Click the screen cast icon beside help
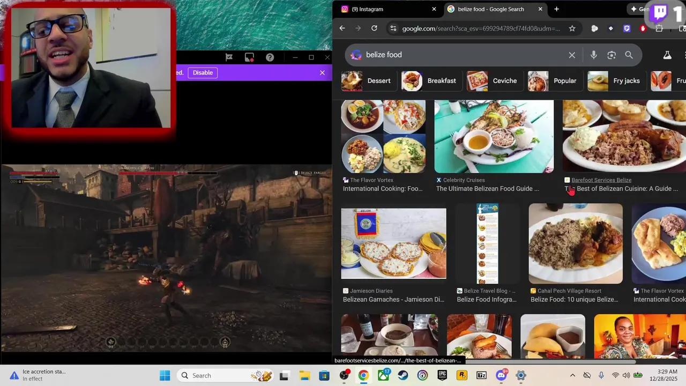Screen dimensions: 686x386 coord(249,57)
